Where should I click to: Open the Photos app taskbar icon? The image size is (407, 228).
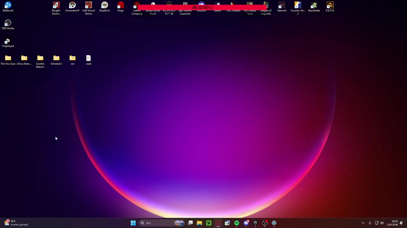coord(227,223)
